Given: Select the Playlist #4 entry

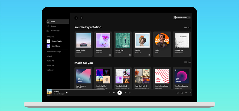Looking at the screenshot, I should [x=50, y=65].
